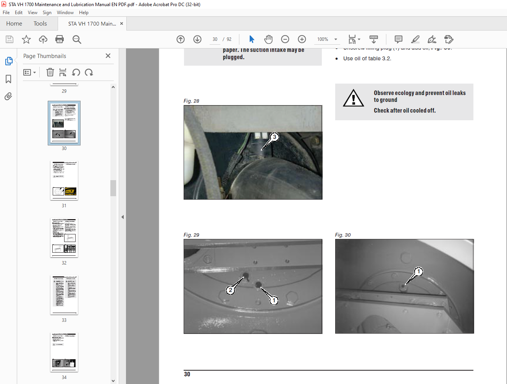Collapse the navigation pane arrow

123,217
